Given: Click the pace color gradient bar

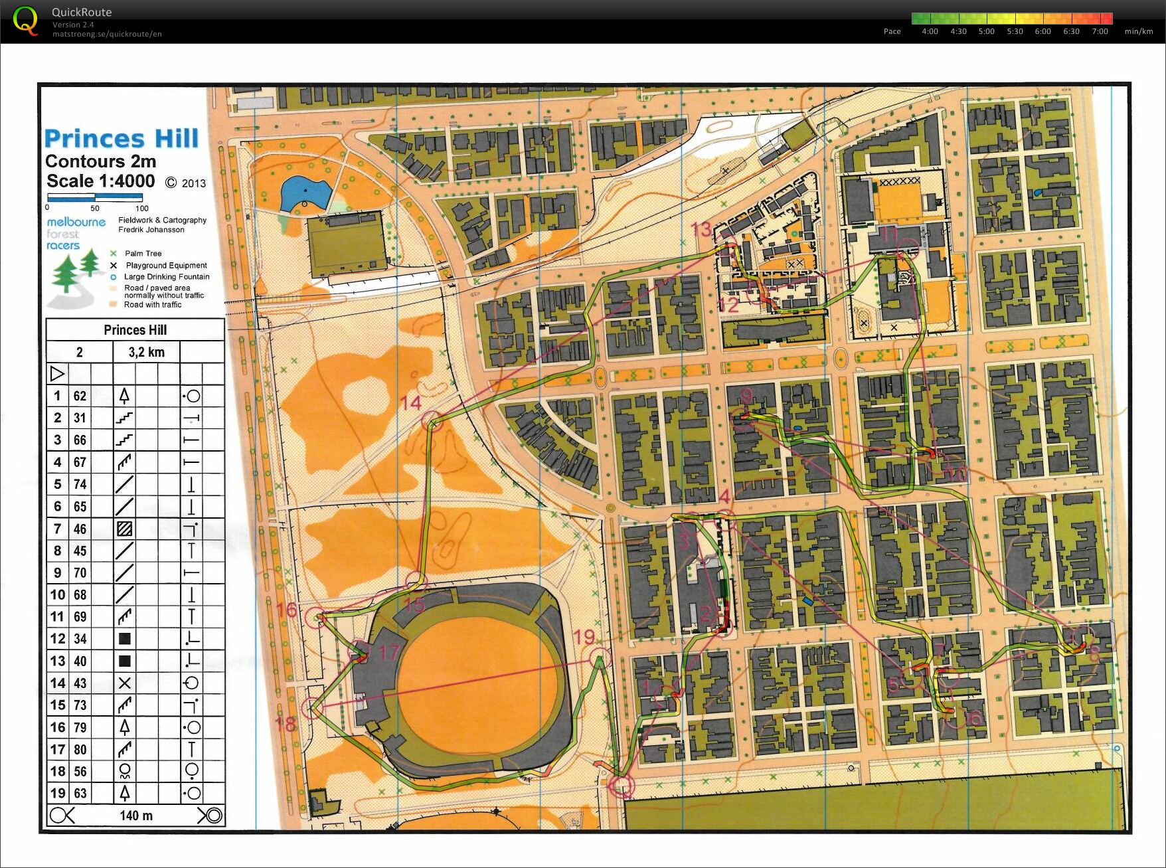Looking at the screenshot, I should pyautogui.click(x=1011, y=19).
